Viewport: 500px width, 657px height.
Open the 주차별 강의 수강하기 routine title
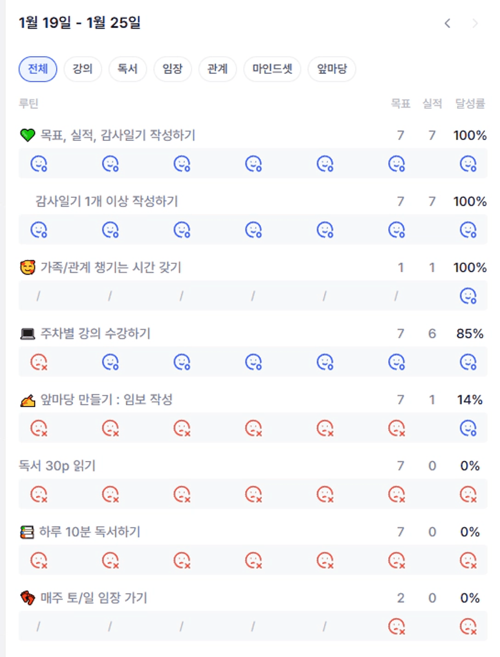click(95, 333)
